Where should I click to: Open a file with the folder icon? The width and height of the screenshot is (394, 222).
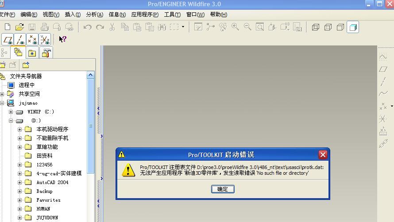point(19,27)
